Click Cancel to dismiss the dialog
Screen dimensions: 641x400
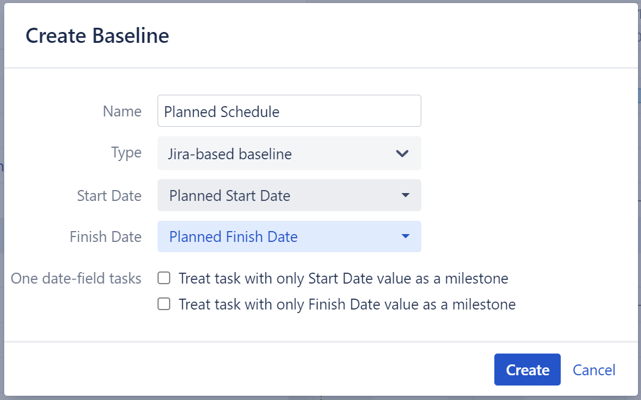[594, 370]
